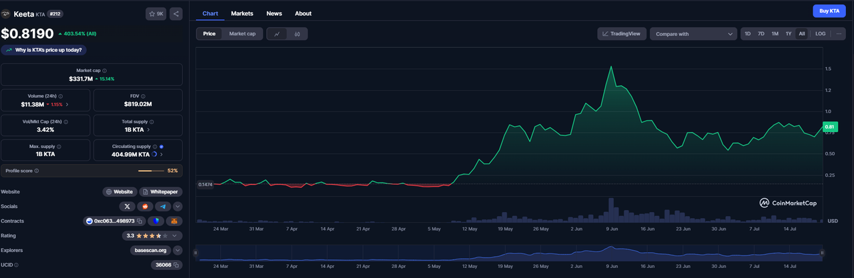Image resolution: width=854 pixels, height=278 pixels.
Task: Click the Buy KTA button
Action: [x=829, y=11]
